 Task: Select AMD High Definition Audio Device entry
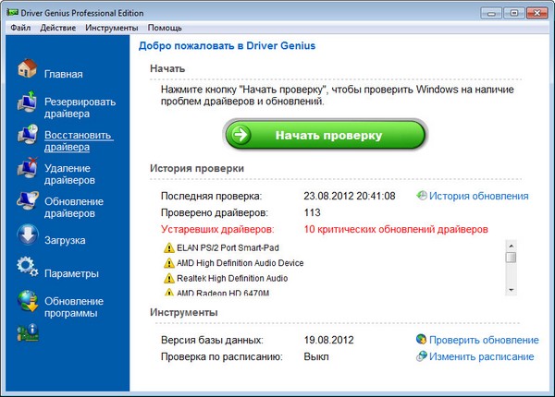(x=240, y=263)
